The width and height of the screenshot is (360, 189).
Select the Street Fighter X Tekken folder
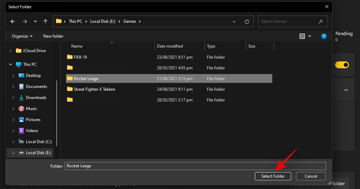pos(94,89)
